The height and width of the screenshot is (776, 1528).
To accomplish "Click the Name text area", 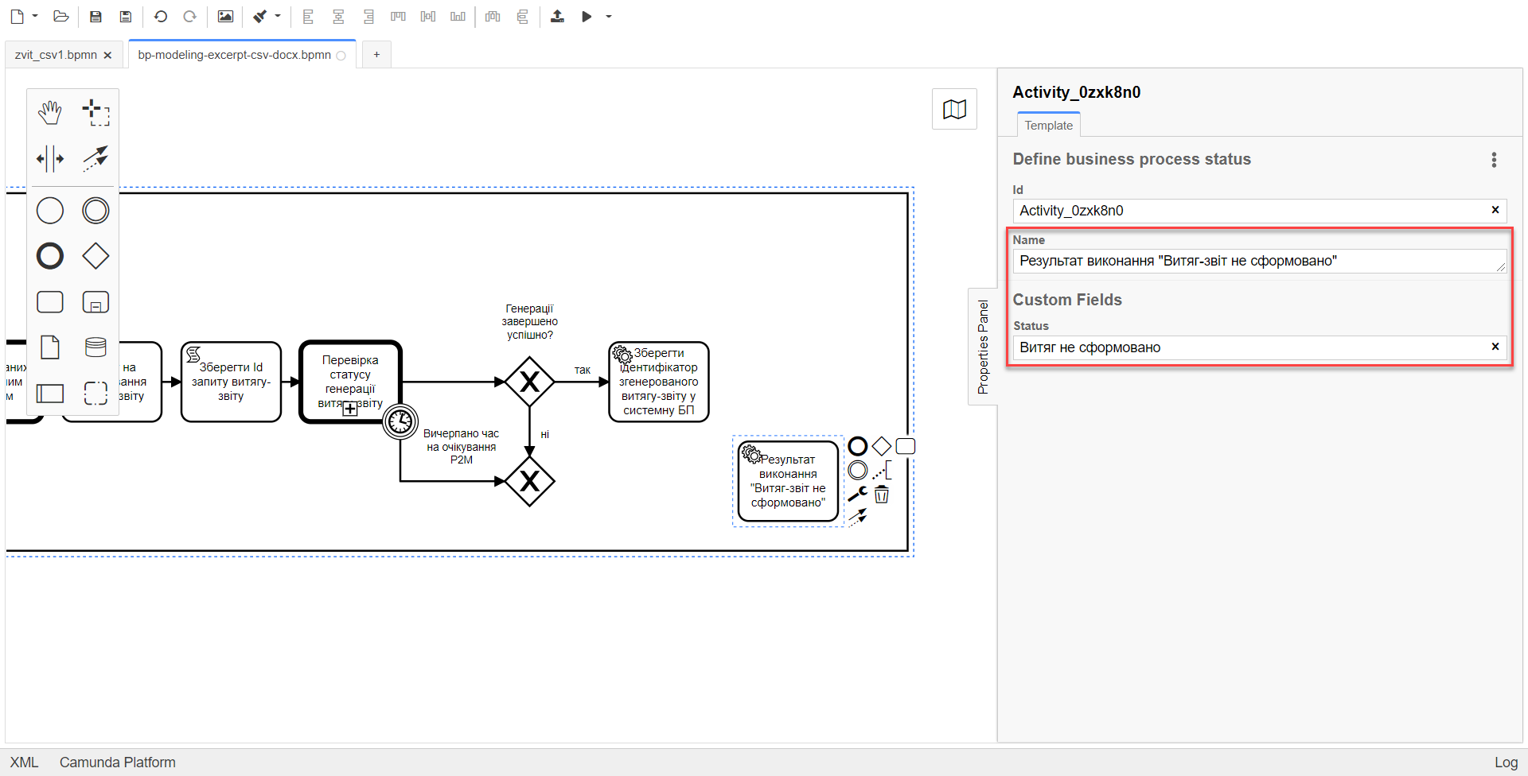I will tap(1259, 262).
